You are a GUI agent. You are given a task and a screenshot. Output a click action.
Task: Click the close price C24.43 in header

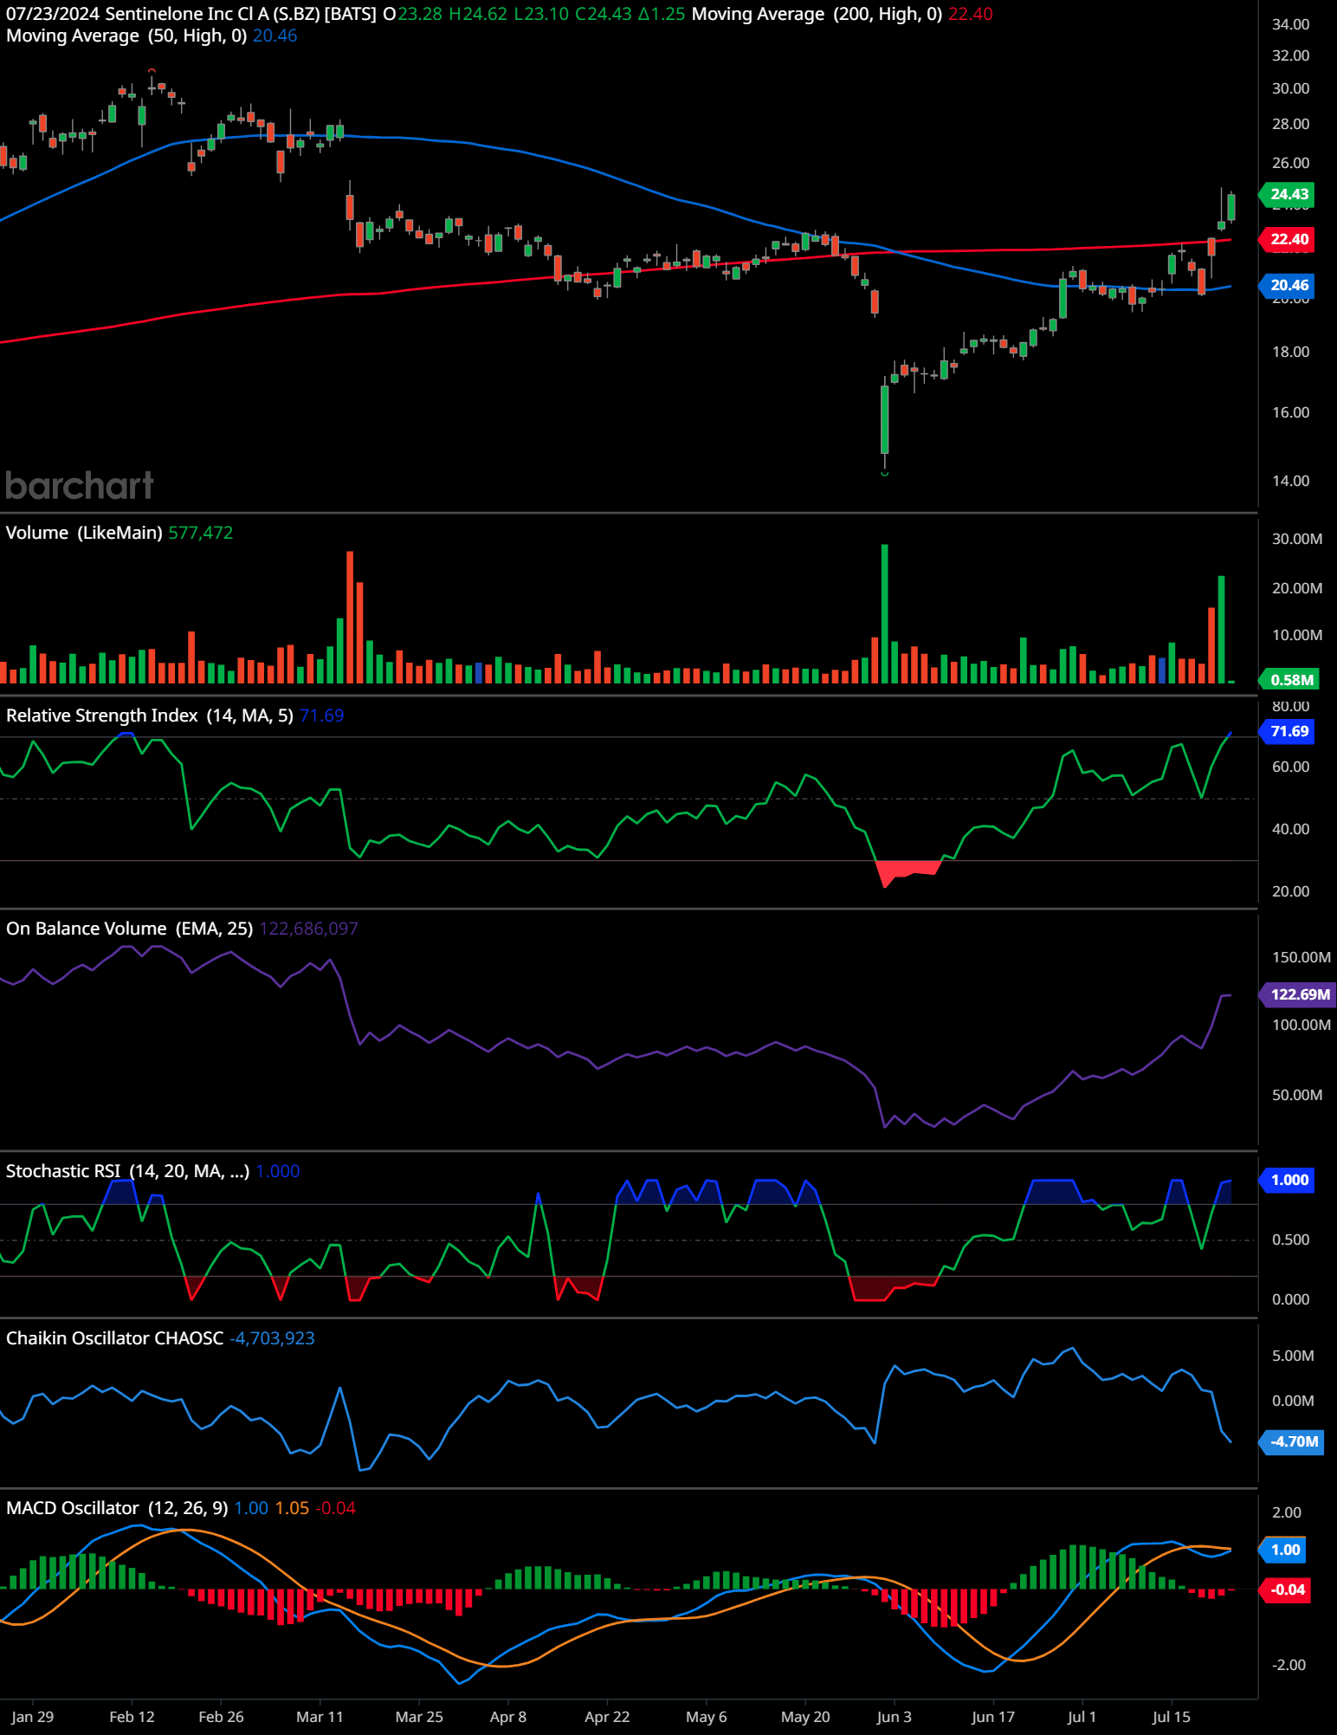tap(604, 14)
